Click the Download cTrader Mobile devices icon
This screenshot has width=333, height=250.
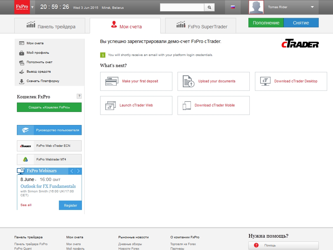click(187, 105)
